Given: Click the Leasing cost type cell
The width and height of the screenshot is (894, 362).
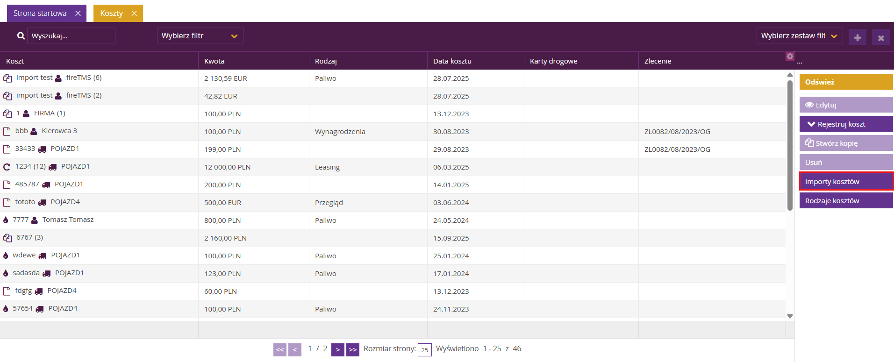Looking at the screenshot, I should pos(327,167).
